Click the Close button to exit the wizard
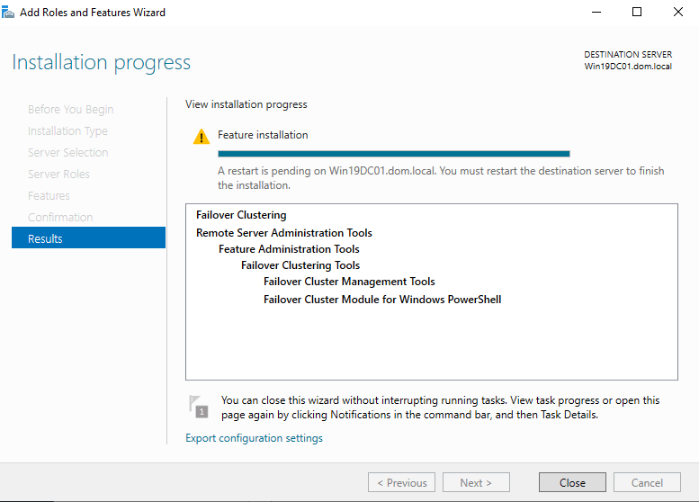 click(572, 482)
